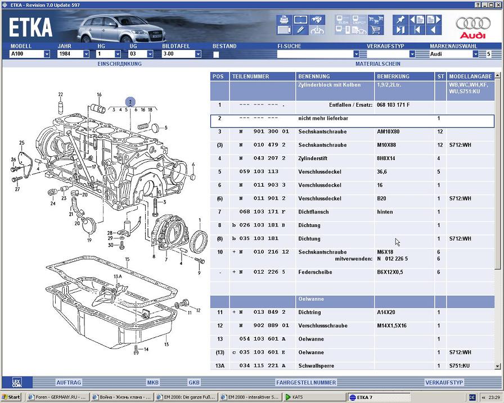Toggle the Bestand checkbox

[x=216, y=55]
